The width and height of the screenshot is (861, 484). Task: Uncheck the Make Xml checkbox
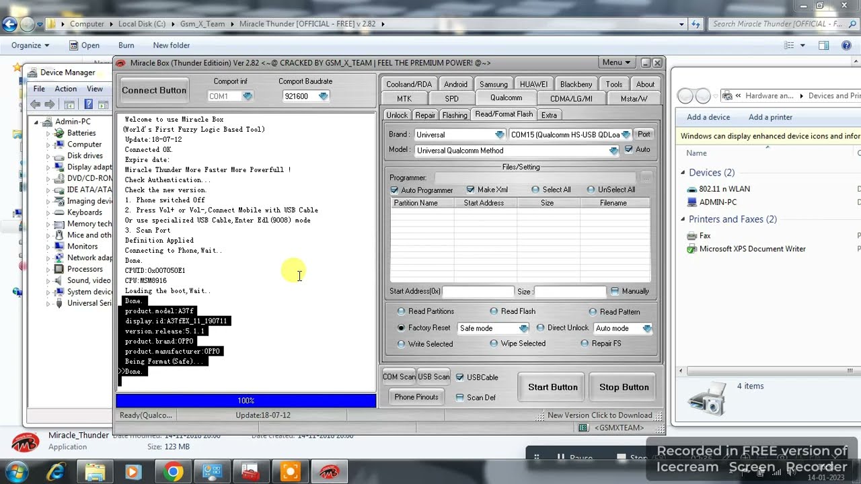470,190
